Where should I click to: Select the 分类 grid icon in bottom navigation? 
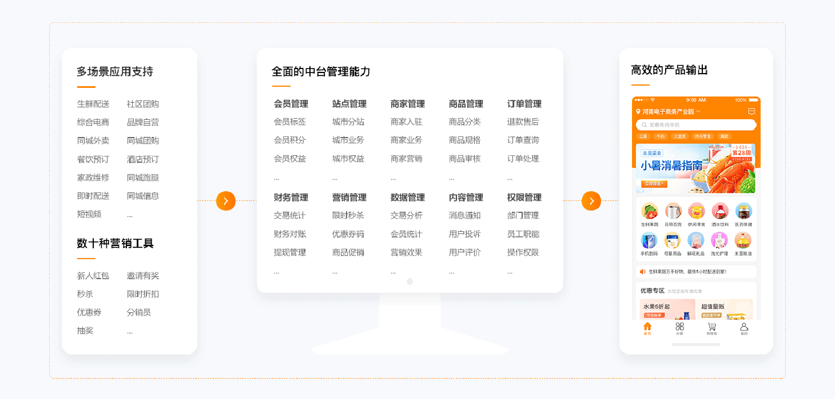click(679, 329)
